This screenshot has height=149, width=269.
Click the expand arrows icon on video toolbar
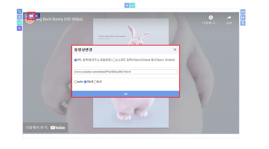(x=26, y=16)
